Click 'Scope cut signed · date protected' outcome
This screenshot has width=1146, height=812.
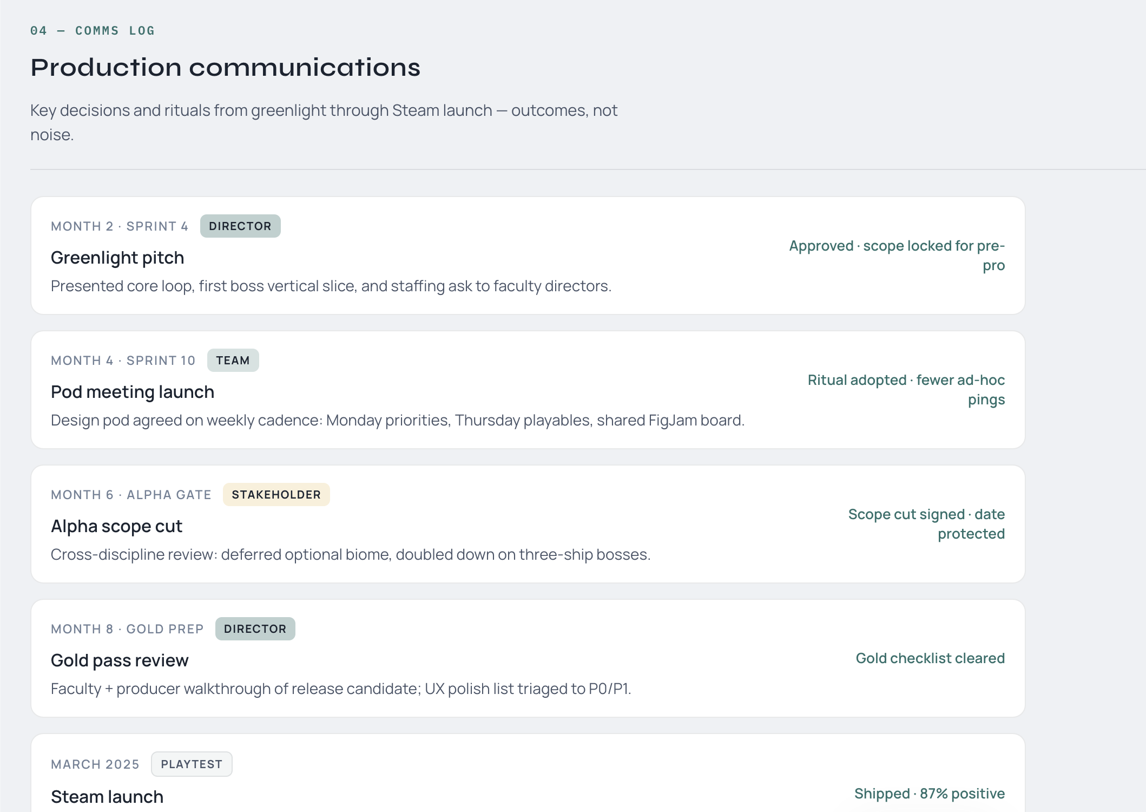point(926,524)
